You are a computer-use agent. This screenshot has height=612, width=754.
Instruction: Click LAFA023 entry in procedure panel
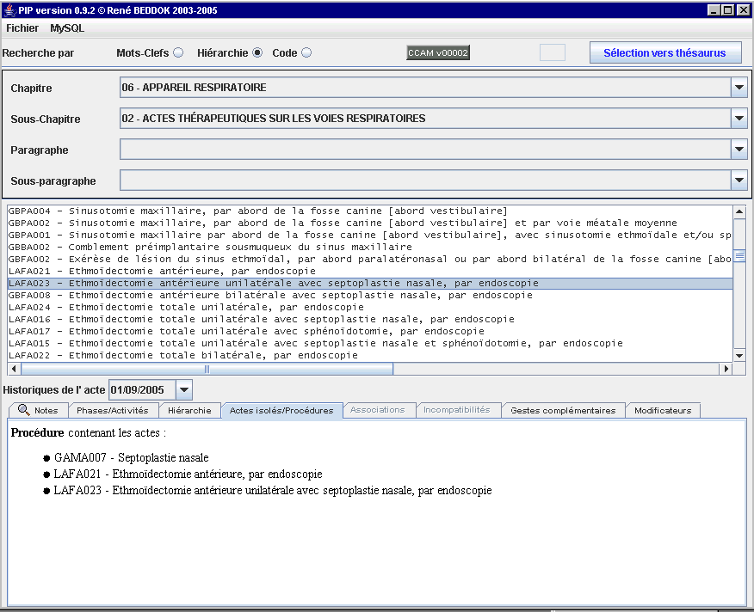pyautogui.click(x=273, y=491)
